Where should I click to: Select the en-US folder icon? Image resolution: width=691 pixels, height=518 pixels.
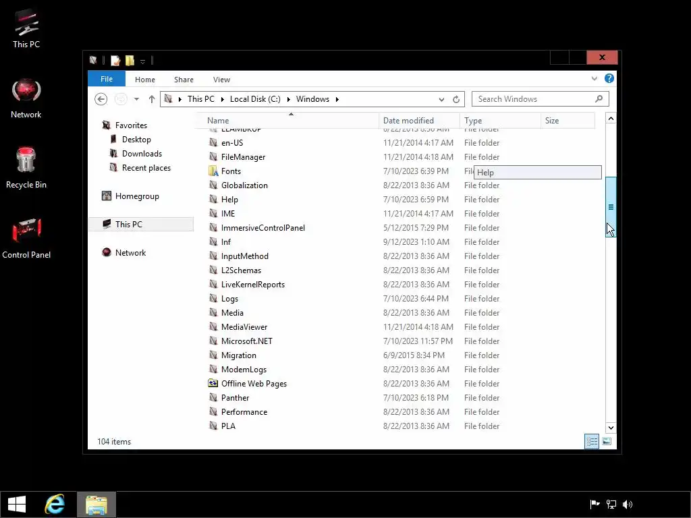[x=213, y=143]
